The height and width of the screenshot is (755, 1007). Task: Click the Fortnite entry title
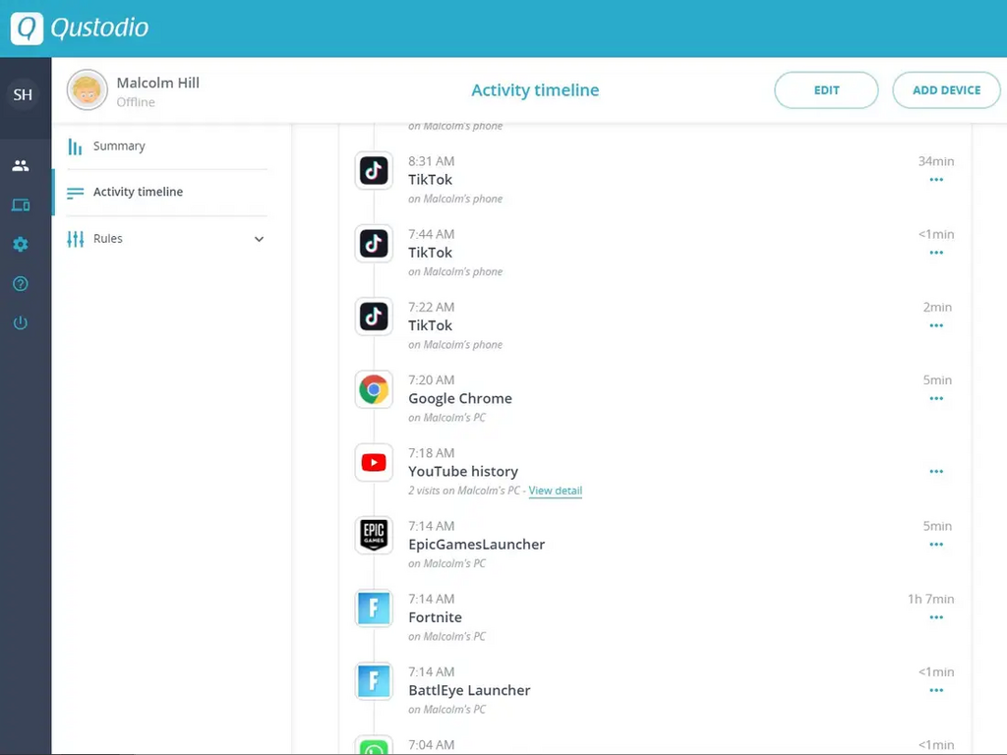(x=435, y=617)
